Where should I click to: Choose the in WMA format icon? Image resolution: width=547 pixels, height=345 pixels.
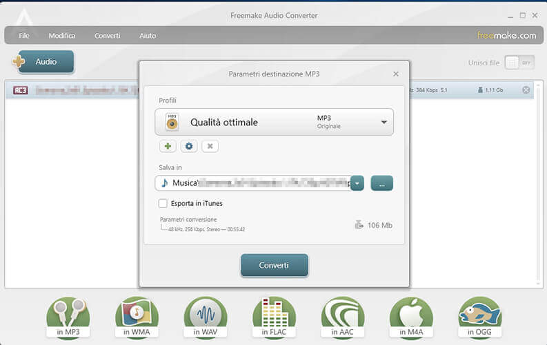point(137,317)
